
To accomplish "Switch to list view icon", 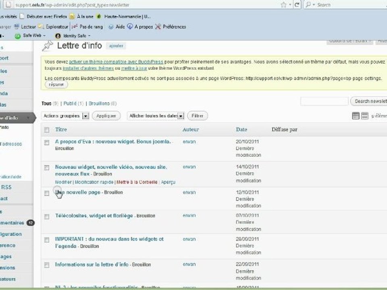I will click(x=356, y=116).
